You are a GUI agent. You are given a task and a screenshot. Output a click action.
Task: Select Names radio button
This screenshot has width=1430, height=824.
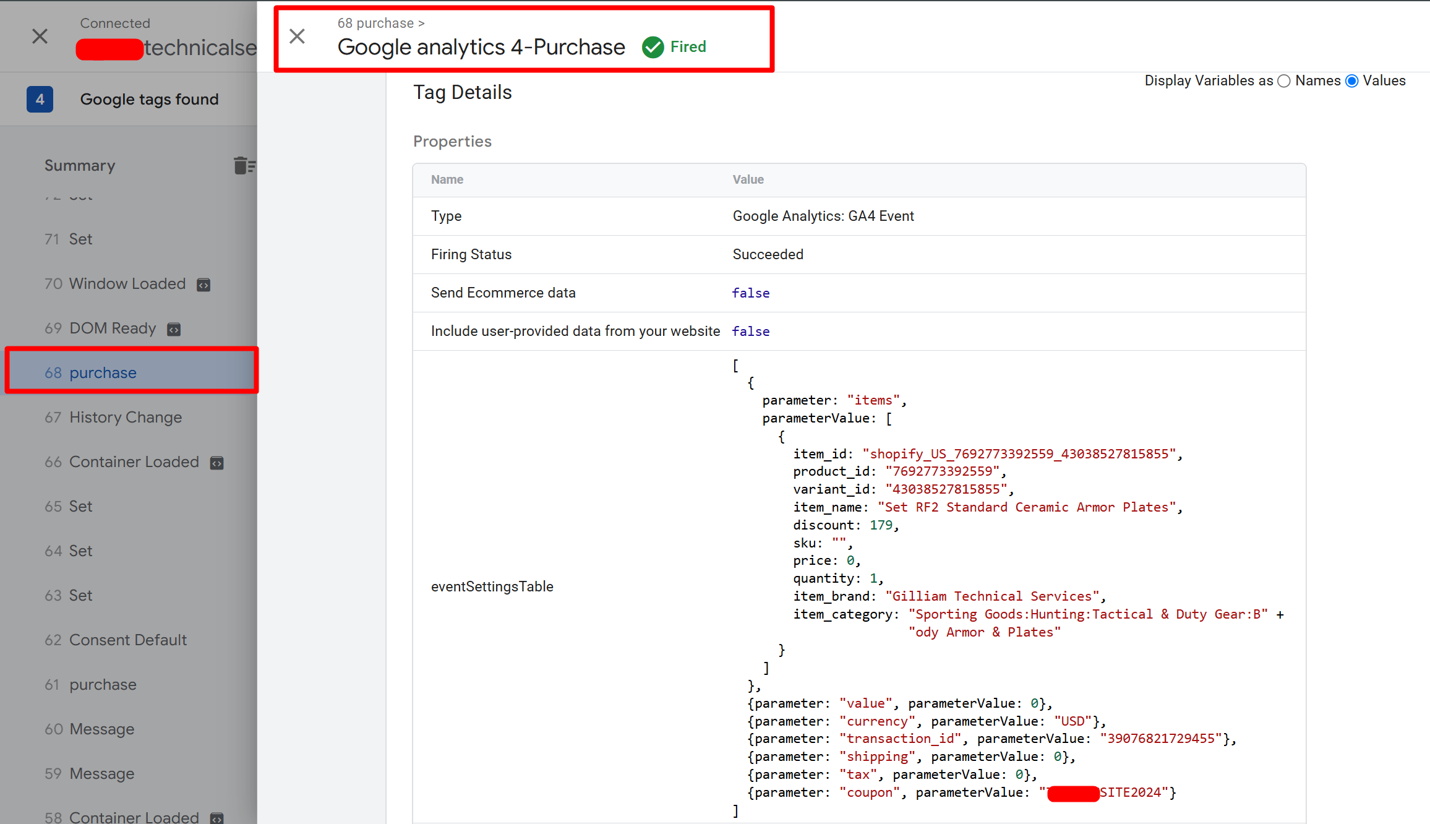[1284, 81]
